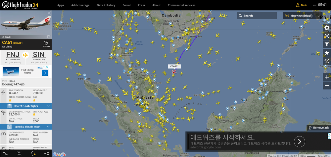The height and width of the screenshot is (157, 331).
Task: Click the AdChoices info icon on Find Cheap Flights ad
Action: point(44,67)
